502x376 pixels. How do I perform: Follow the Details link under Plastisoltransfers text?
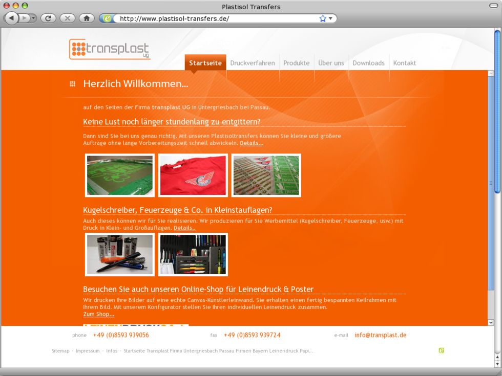click(x=252, y=143)
